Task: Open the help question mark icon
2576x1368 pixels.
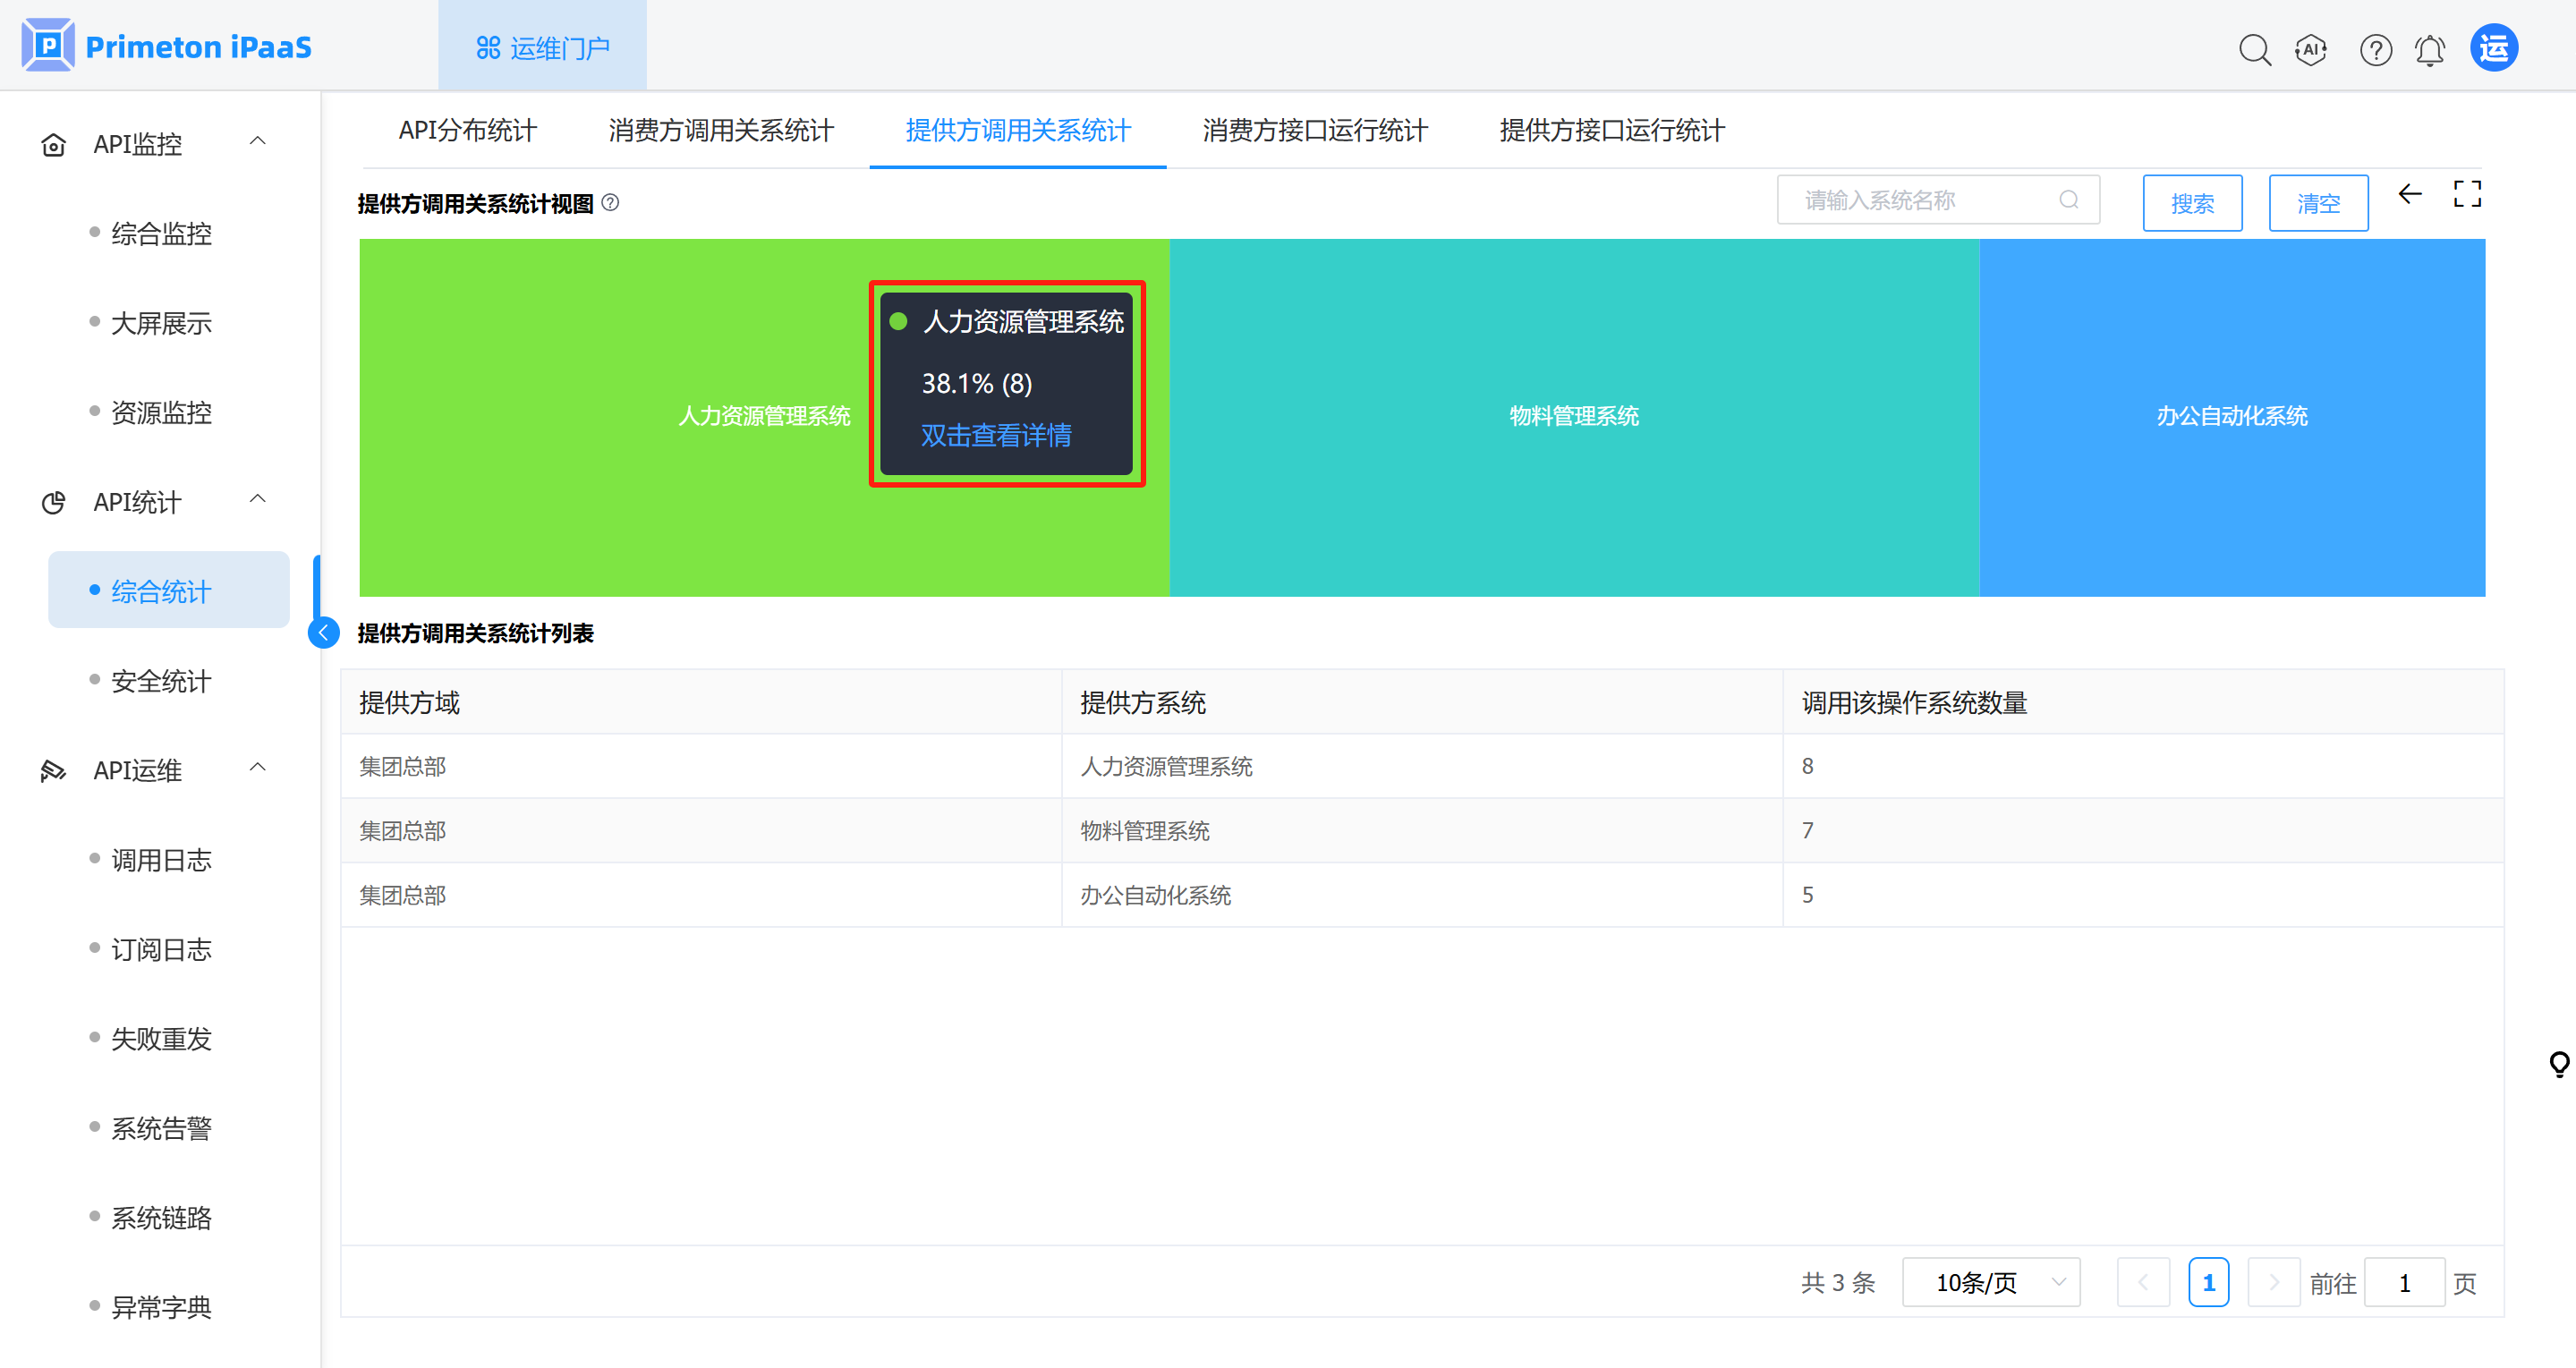Action: [x=2375, y=49]
